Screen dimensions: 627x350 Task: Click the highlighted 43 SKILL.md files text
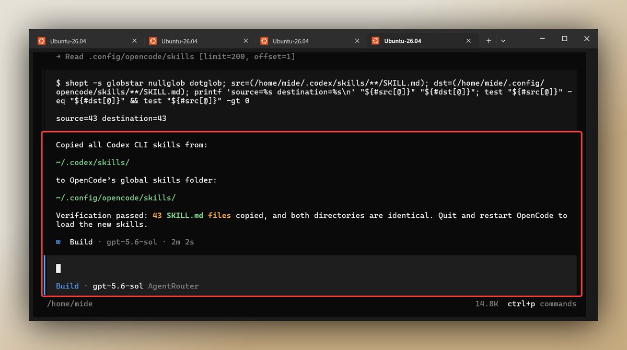(192, 215)
